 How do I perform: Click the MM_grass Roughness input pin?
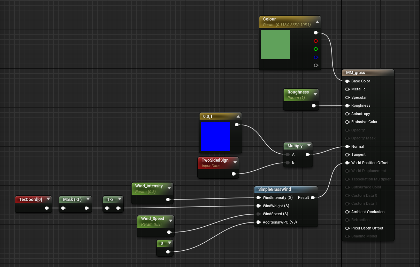point(347,105)
